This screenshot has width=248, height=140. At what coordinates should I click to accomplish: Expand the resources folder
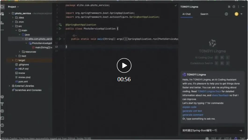pos(20,52)
